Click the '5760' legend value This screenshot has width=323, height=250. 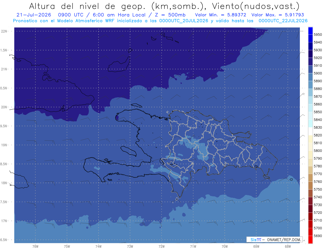(x=318, y=181)
